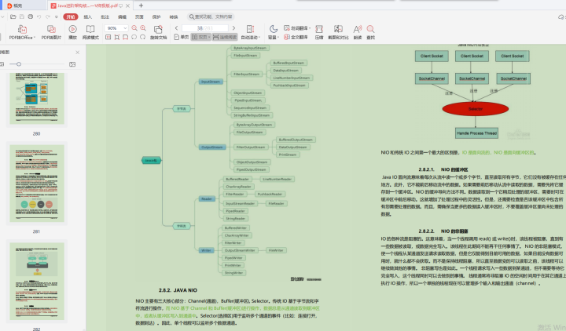Open the Protect ribbon tab
566x331 pixels.
156,16
